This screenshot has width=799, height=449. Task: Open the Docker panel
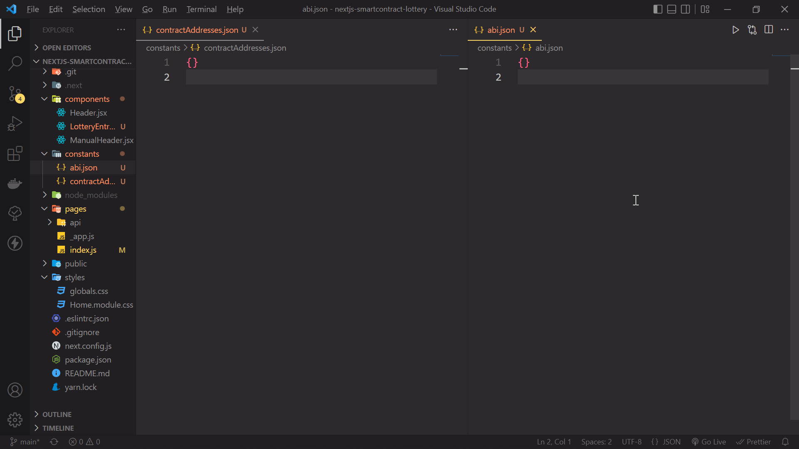click(x=15, y=183)
